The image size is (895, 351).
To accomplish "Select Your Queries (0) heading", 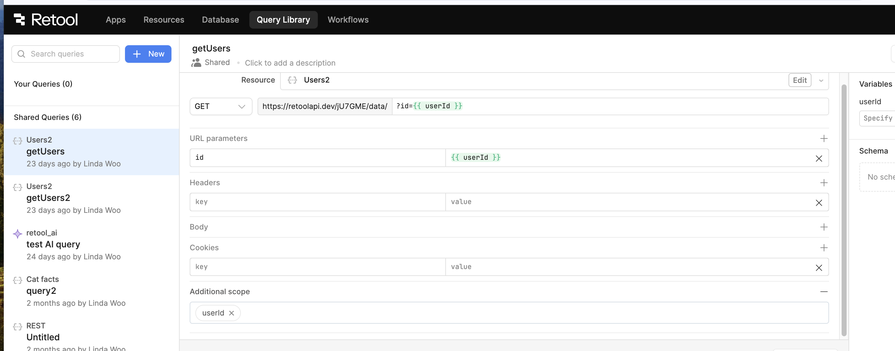I will click(x=43, y=84).
